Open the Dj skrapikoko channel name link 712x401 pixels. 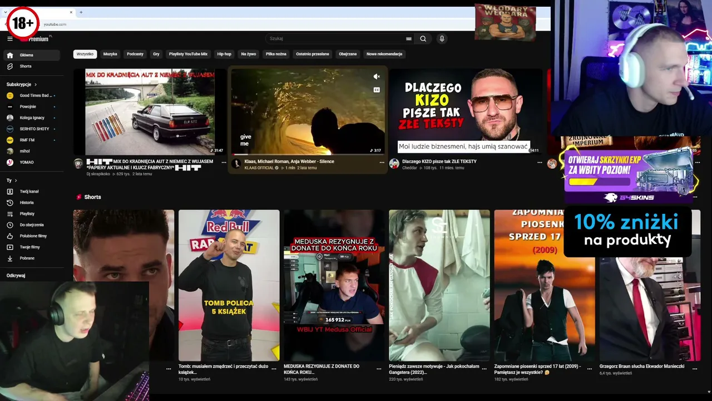coord(99,174)
